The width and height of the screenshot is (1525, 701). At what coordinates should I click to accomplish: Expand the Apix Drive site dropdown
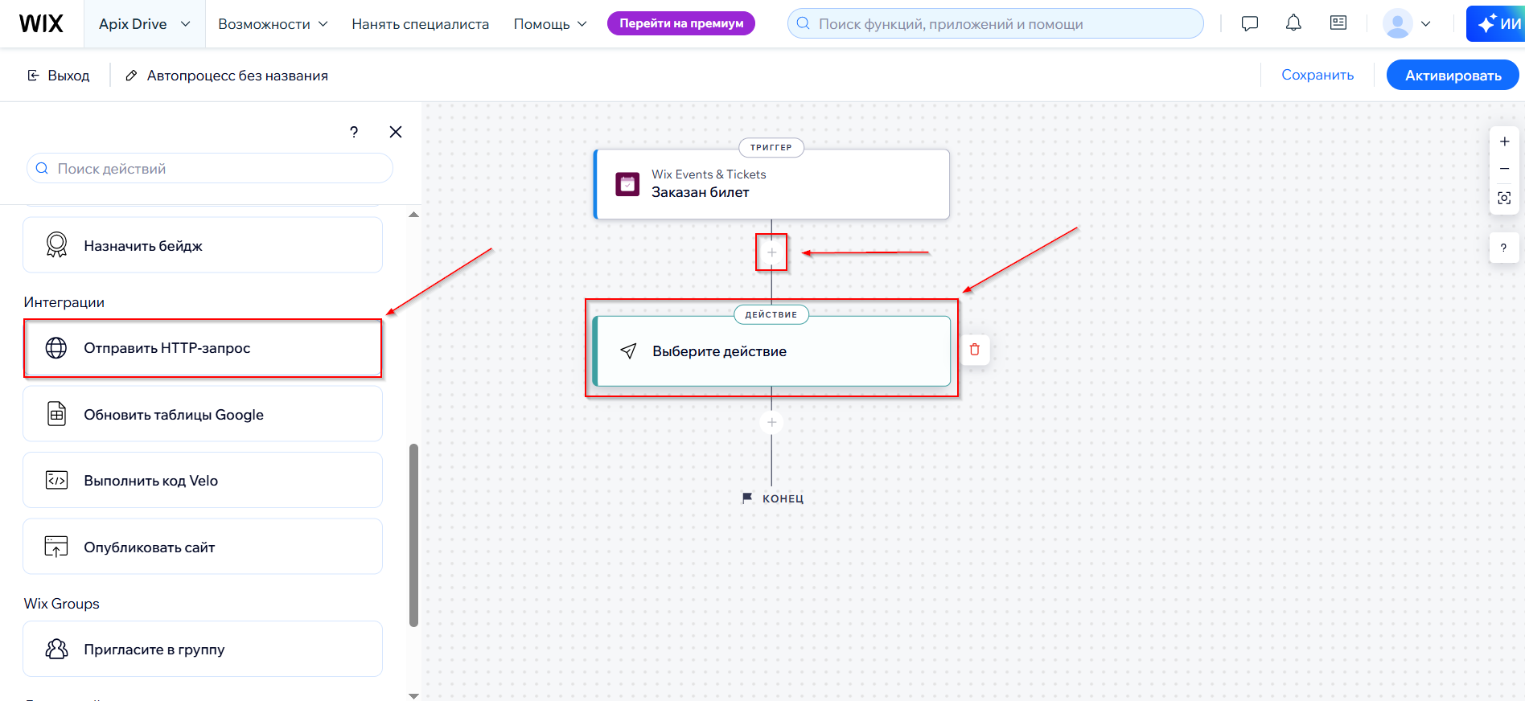click(x=145, y=24)
